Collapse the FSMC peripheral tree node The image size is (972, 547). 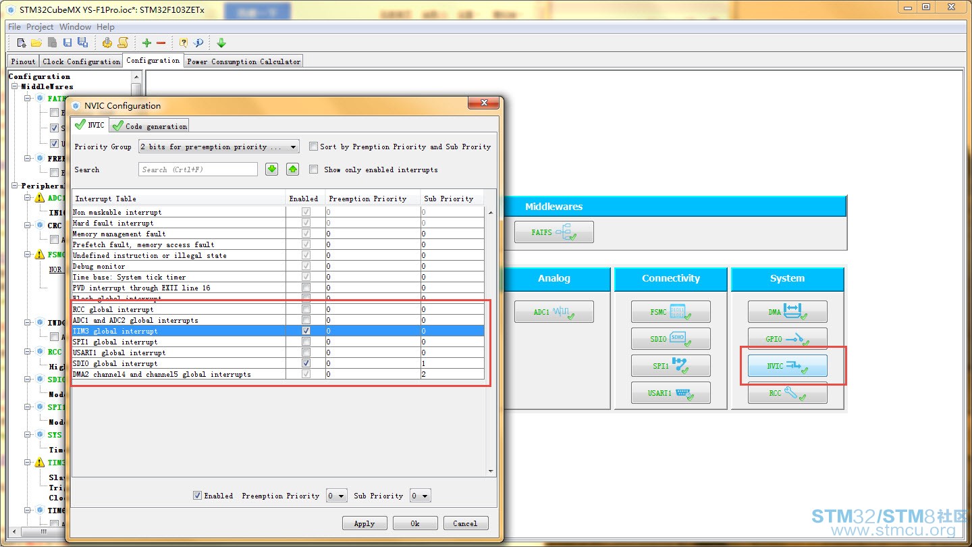(x=28, y=255)
